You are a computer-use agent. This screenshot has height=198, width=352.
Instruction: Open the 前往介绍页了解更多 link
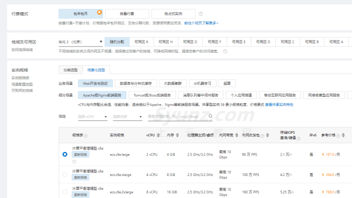click(201, 23)
